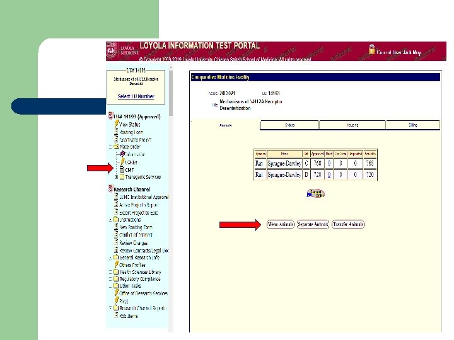Select the CMF tree item label

pos(129,170)
